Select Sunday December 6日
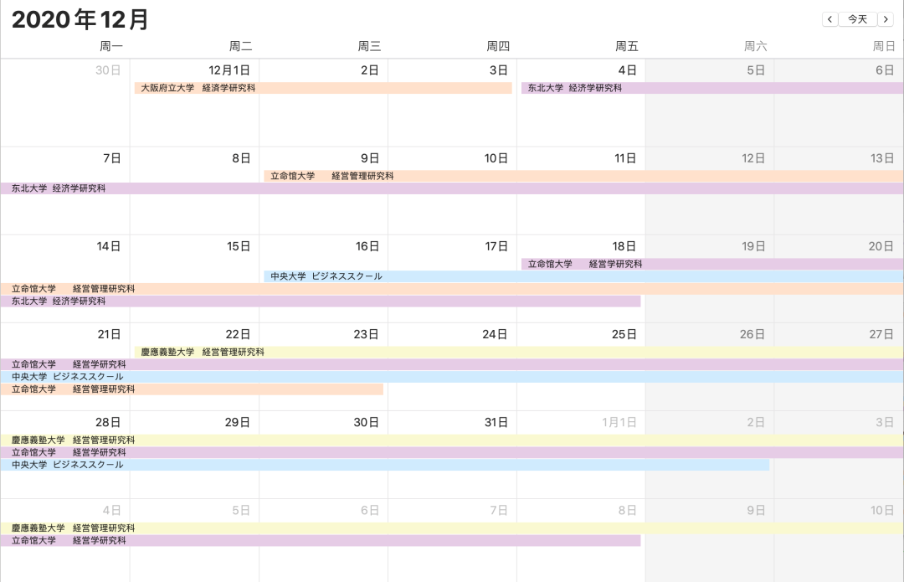Viewport: 904px width, 582px height. (885, 70)
